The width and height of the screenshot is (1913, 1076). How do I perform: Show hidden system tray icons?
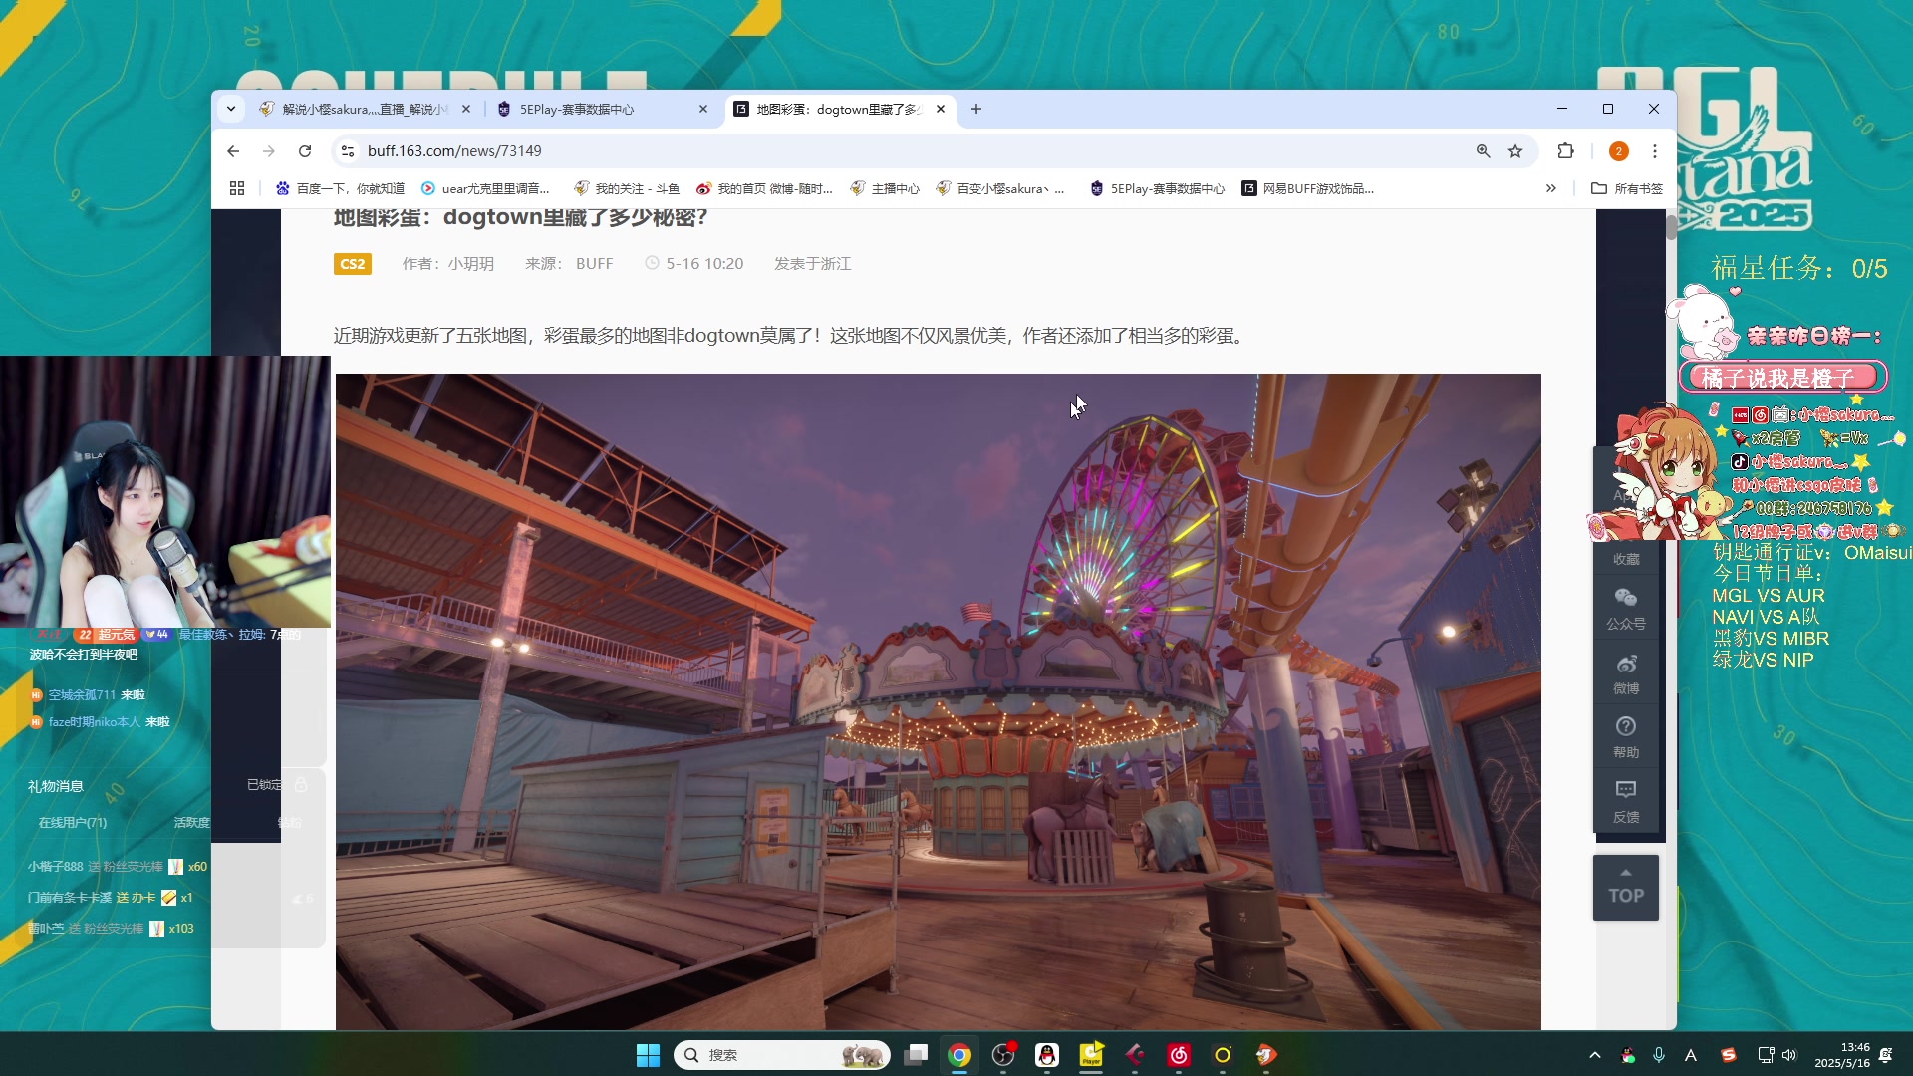[x=1595, y=1055]
